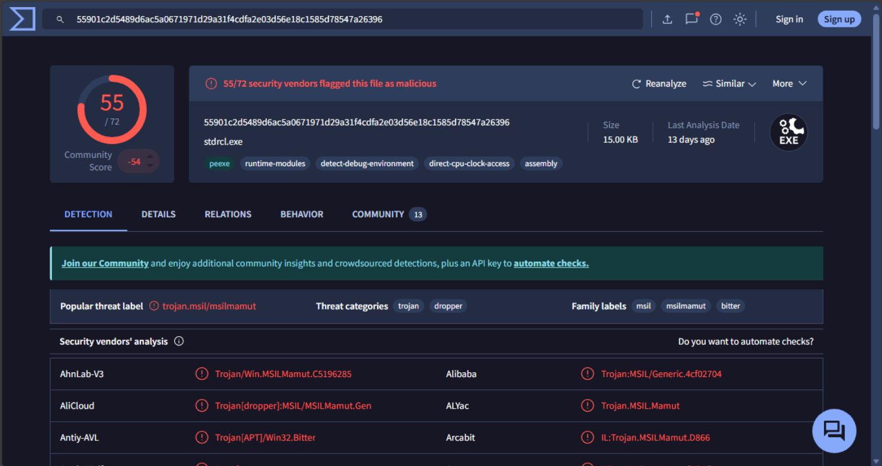Click the VirusTotal sigma logo
Screen dimensions: 882x466
pos(22,19)
